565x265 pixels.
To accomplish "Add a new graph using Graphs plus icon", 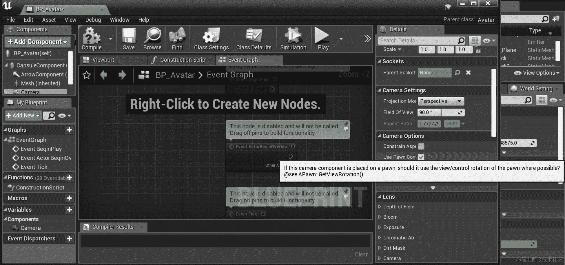I will [69, 130].
